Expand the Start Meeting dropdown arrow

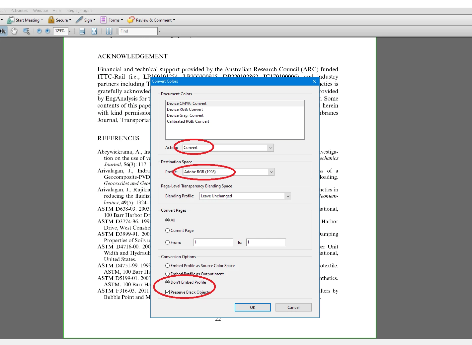[42, 20]
